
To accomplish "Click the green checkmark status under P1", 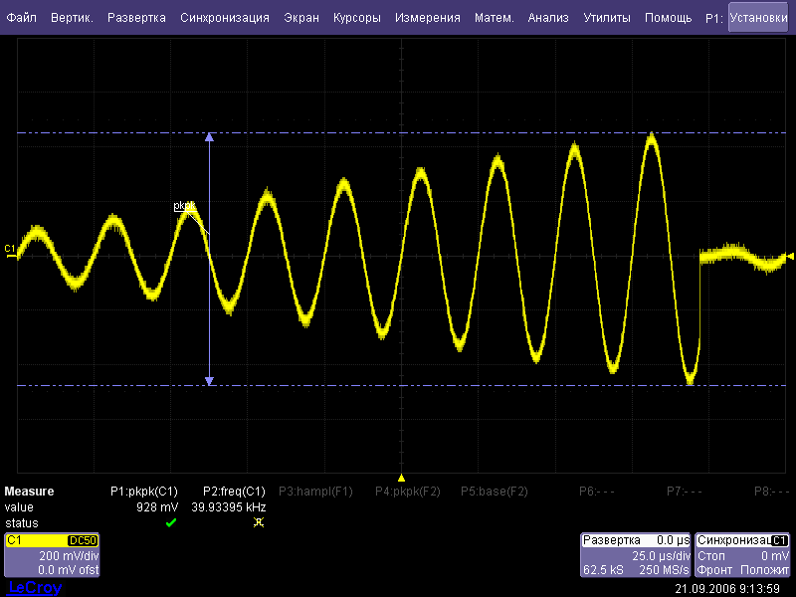I will [x=171, y=522].
